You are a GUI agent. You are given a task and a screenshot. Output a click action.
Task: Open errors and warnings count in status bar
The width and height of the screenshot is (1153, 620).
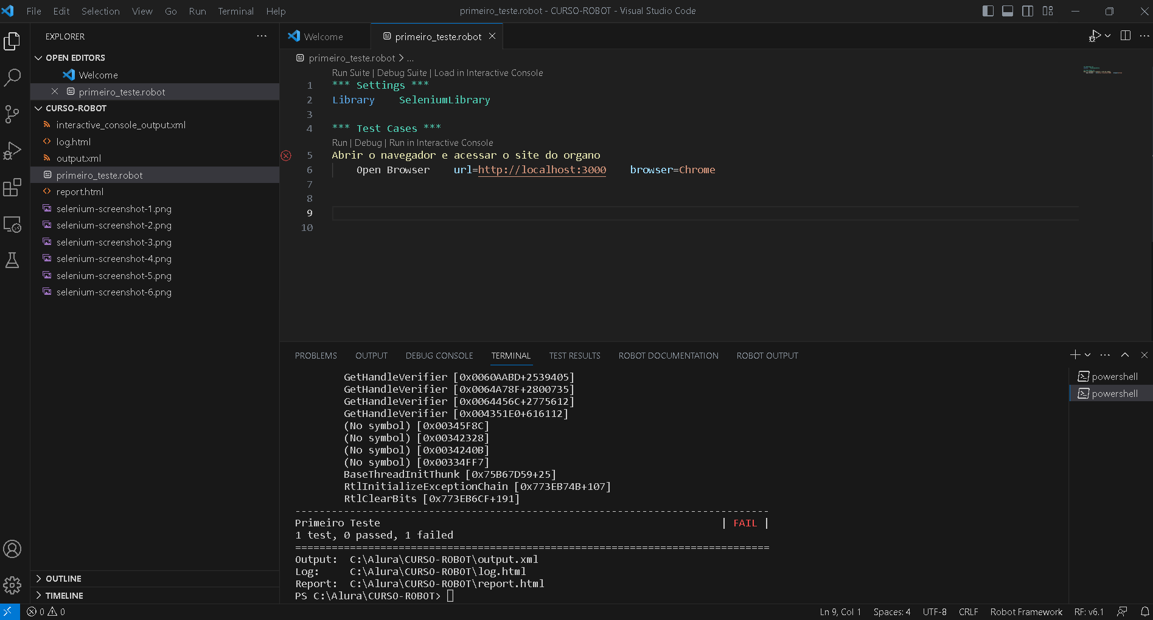46,611
